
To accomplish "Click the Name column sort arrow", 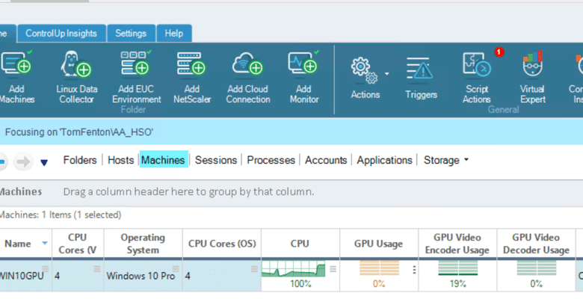I will point(45,244).
